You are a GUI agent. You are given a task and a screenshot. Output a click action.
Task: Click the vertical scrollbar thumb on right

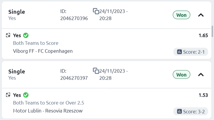[212, 31]
